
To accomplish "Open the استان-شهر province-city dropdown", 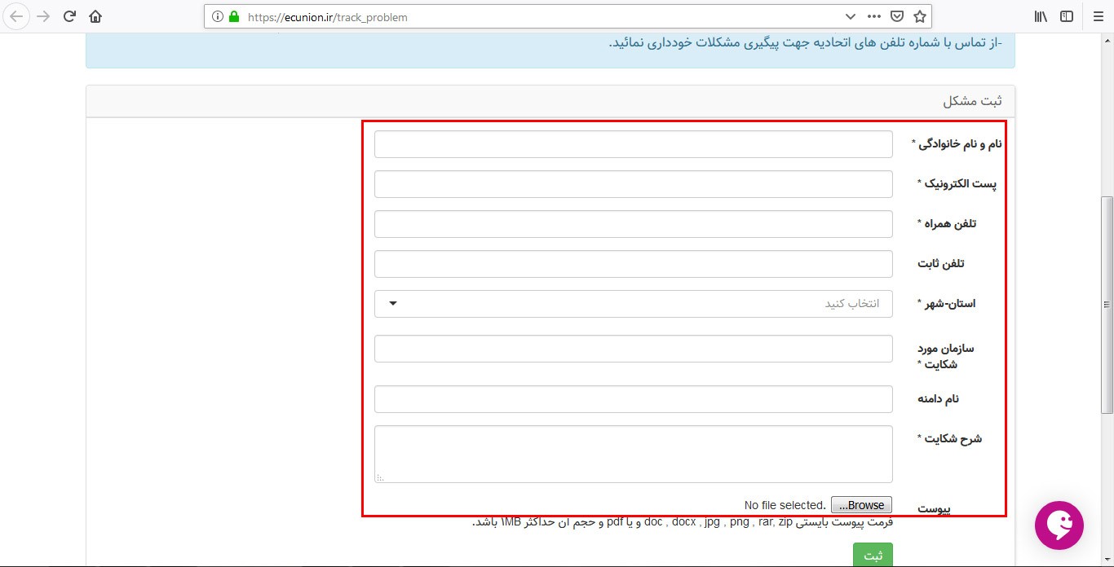I will 633,304.
